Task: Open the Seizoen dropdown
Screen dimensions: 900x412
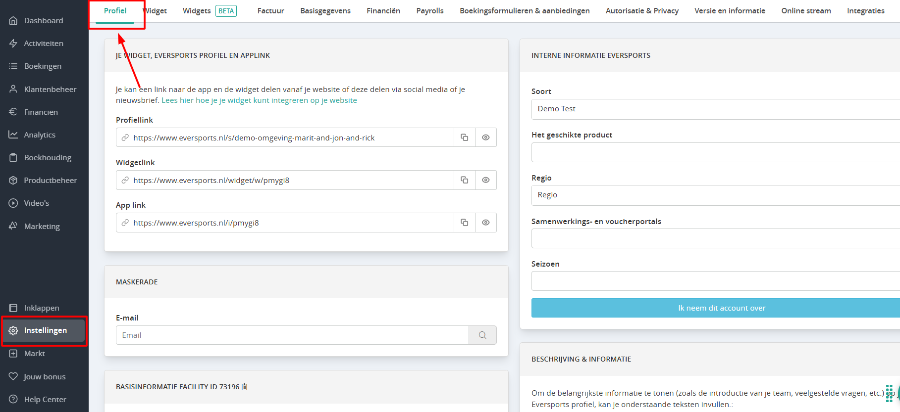Action: coord(716,281)
